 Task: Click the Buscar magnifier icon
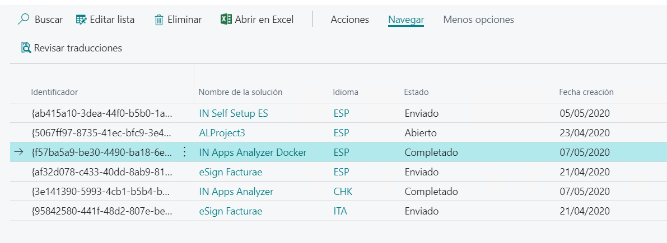[x=24, y=19]
